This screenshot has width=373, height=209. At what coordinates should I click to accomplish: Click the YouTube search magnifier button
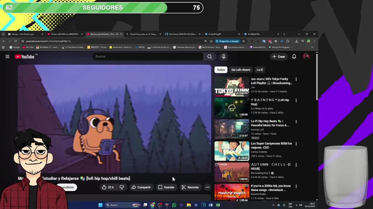pyautogui.click(x=210, y=56)
